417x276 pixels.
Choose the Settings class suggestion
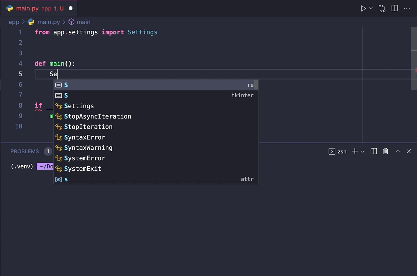coord(156,106)
